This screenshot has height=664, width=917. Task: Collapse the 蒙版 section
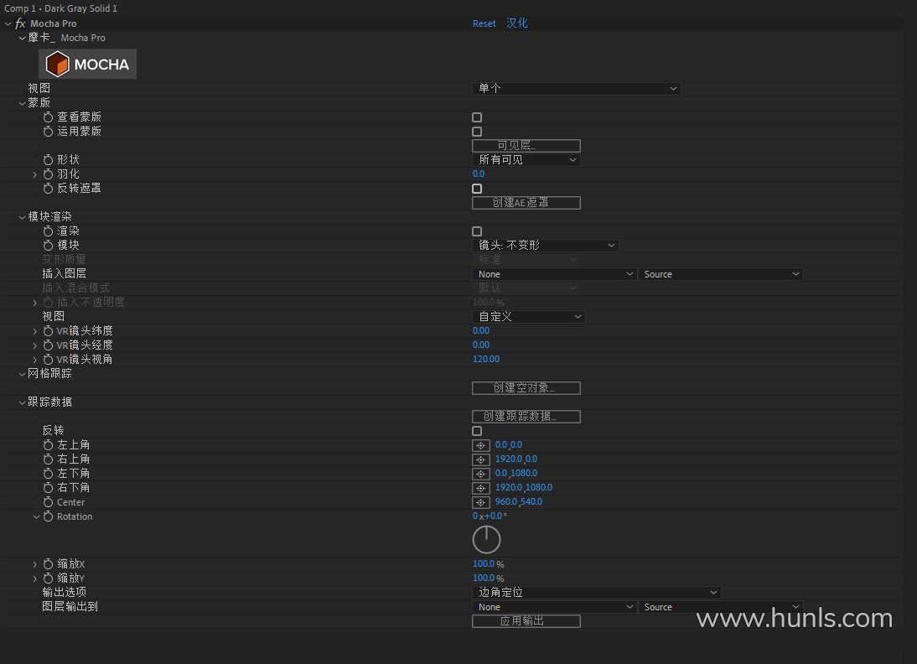click(23, 103)
